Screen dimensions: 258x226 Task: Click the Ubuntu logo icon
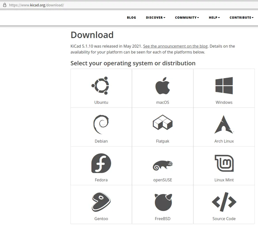[100, 86]
